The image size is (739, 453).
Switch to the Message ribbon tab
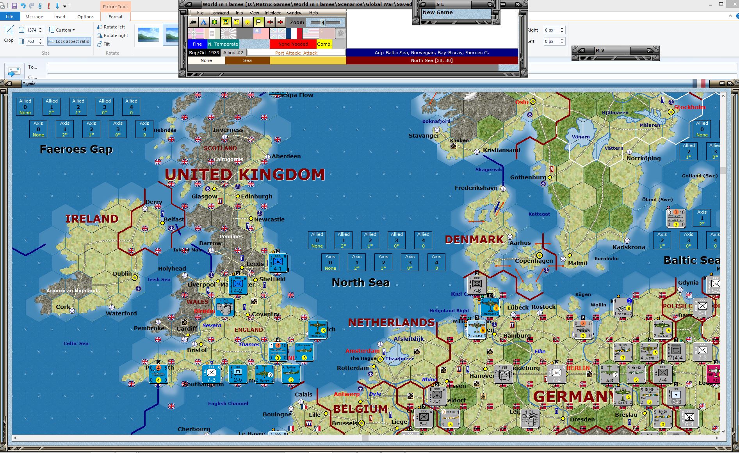pyautogui.click(x=34, y=17)
